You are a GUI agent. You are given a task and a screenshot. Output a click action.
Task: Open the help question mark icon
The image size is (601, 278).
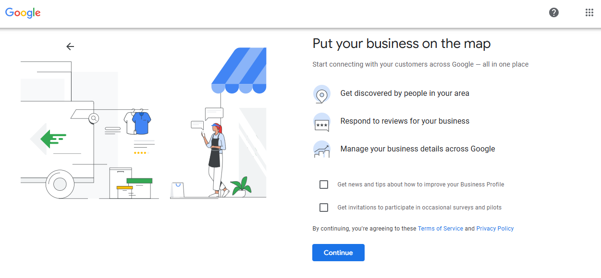click(x=553, y=12)
